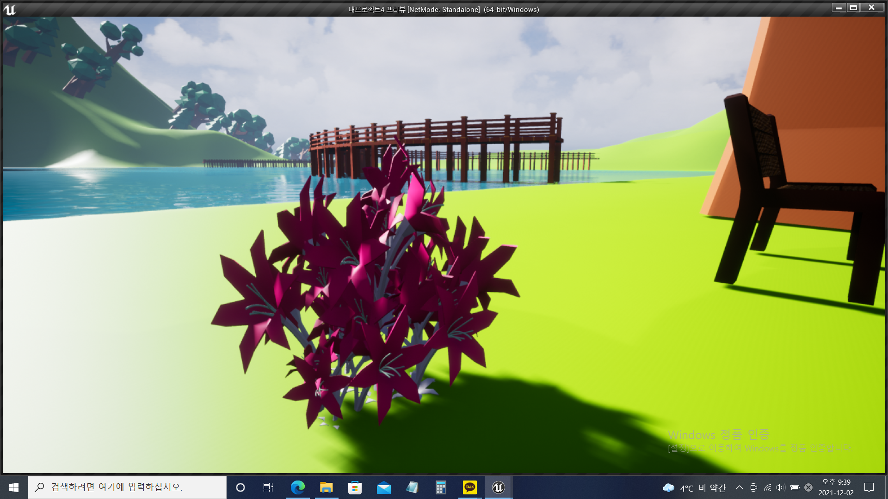888x499 pixels.
Task: Open the volume control in system tray
Action: coord(781,487)
